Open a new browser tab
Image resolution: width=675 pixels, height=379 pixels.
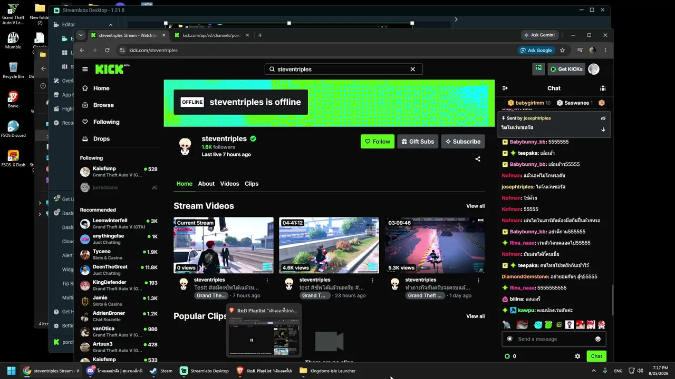(260, 35)
